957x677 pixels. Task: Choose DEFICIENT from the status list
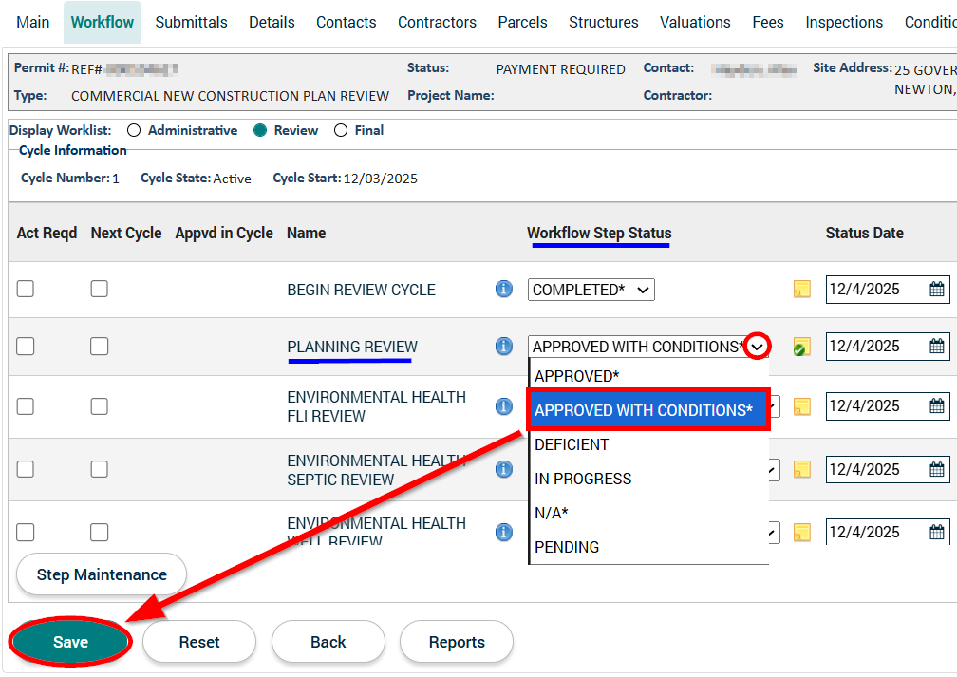[572, 444]
